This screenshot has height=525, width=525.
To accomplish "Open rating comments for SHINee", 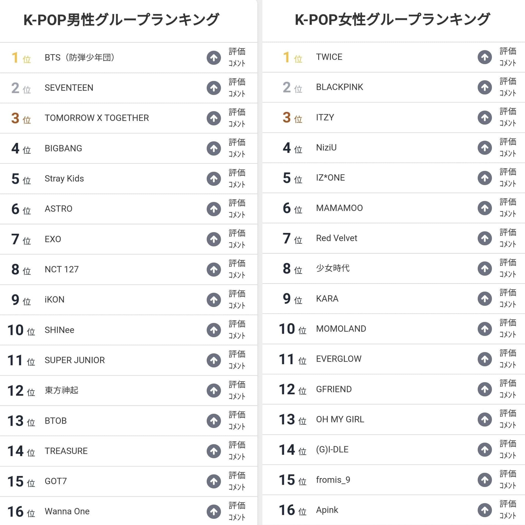I will coord(237,330).
